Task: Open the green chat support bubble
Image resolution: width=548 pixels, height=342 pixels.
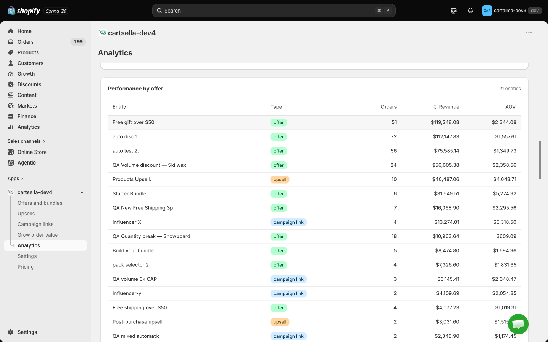Action: click(x=518, y=324)
